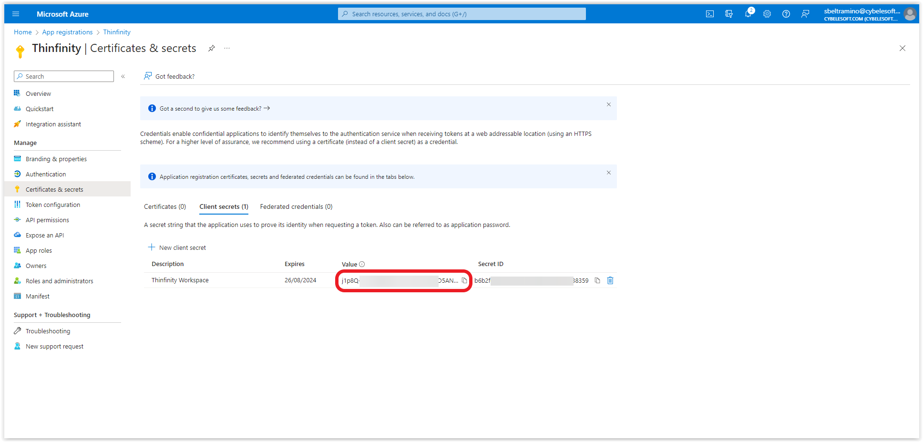Show the Value column info tooltip
This screenshot has height=442, width=923.
(x=362, y=264)
